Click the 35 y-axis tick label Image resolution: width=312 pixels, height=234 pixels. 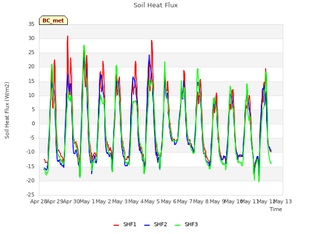(31, 24)
